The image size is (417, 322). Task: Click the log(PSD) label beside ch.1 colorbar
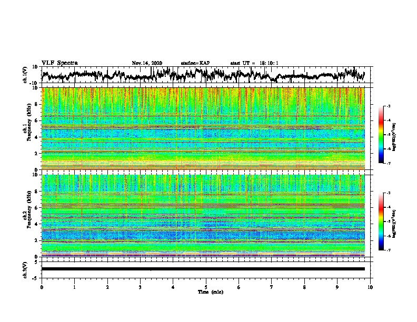tap(394, 137)
